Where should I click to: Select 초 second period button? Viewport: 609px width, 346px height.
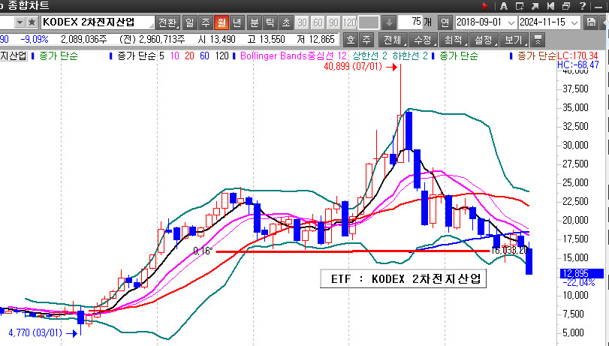click(286, 22)
